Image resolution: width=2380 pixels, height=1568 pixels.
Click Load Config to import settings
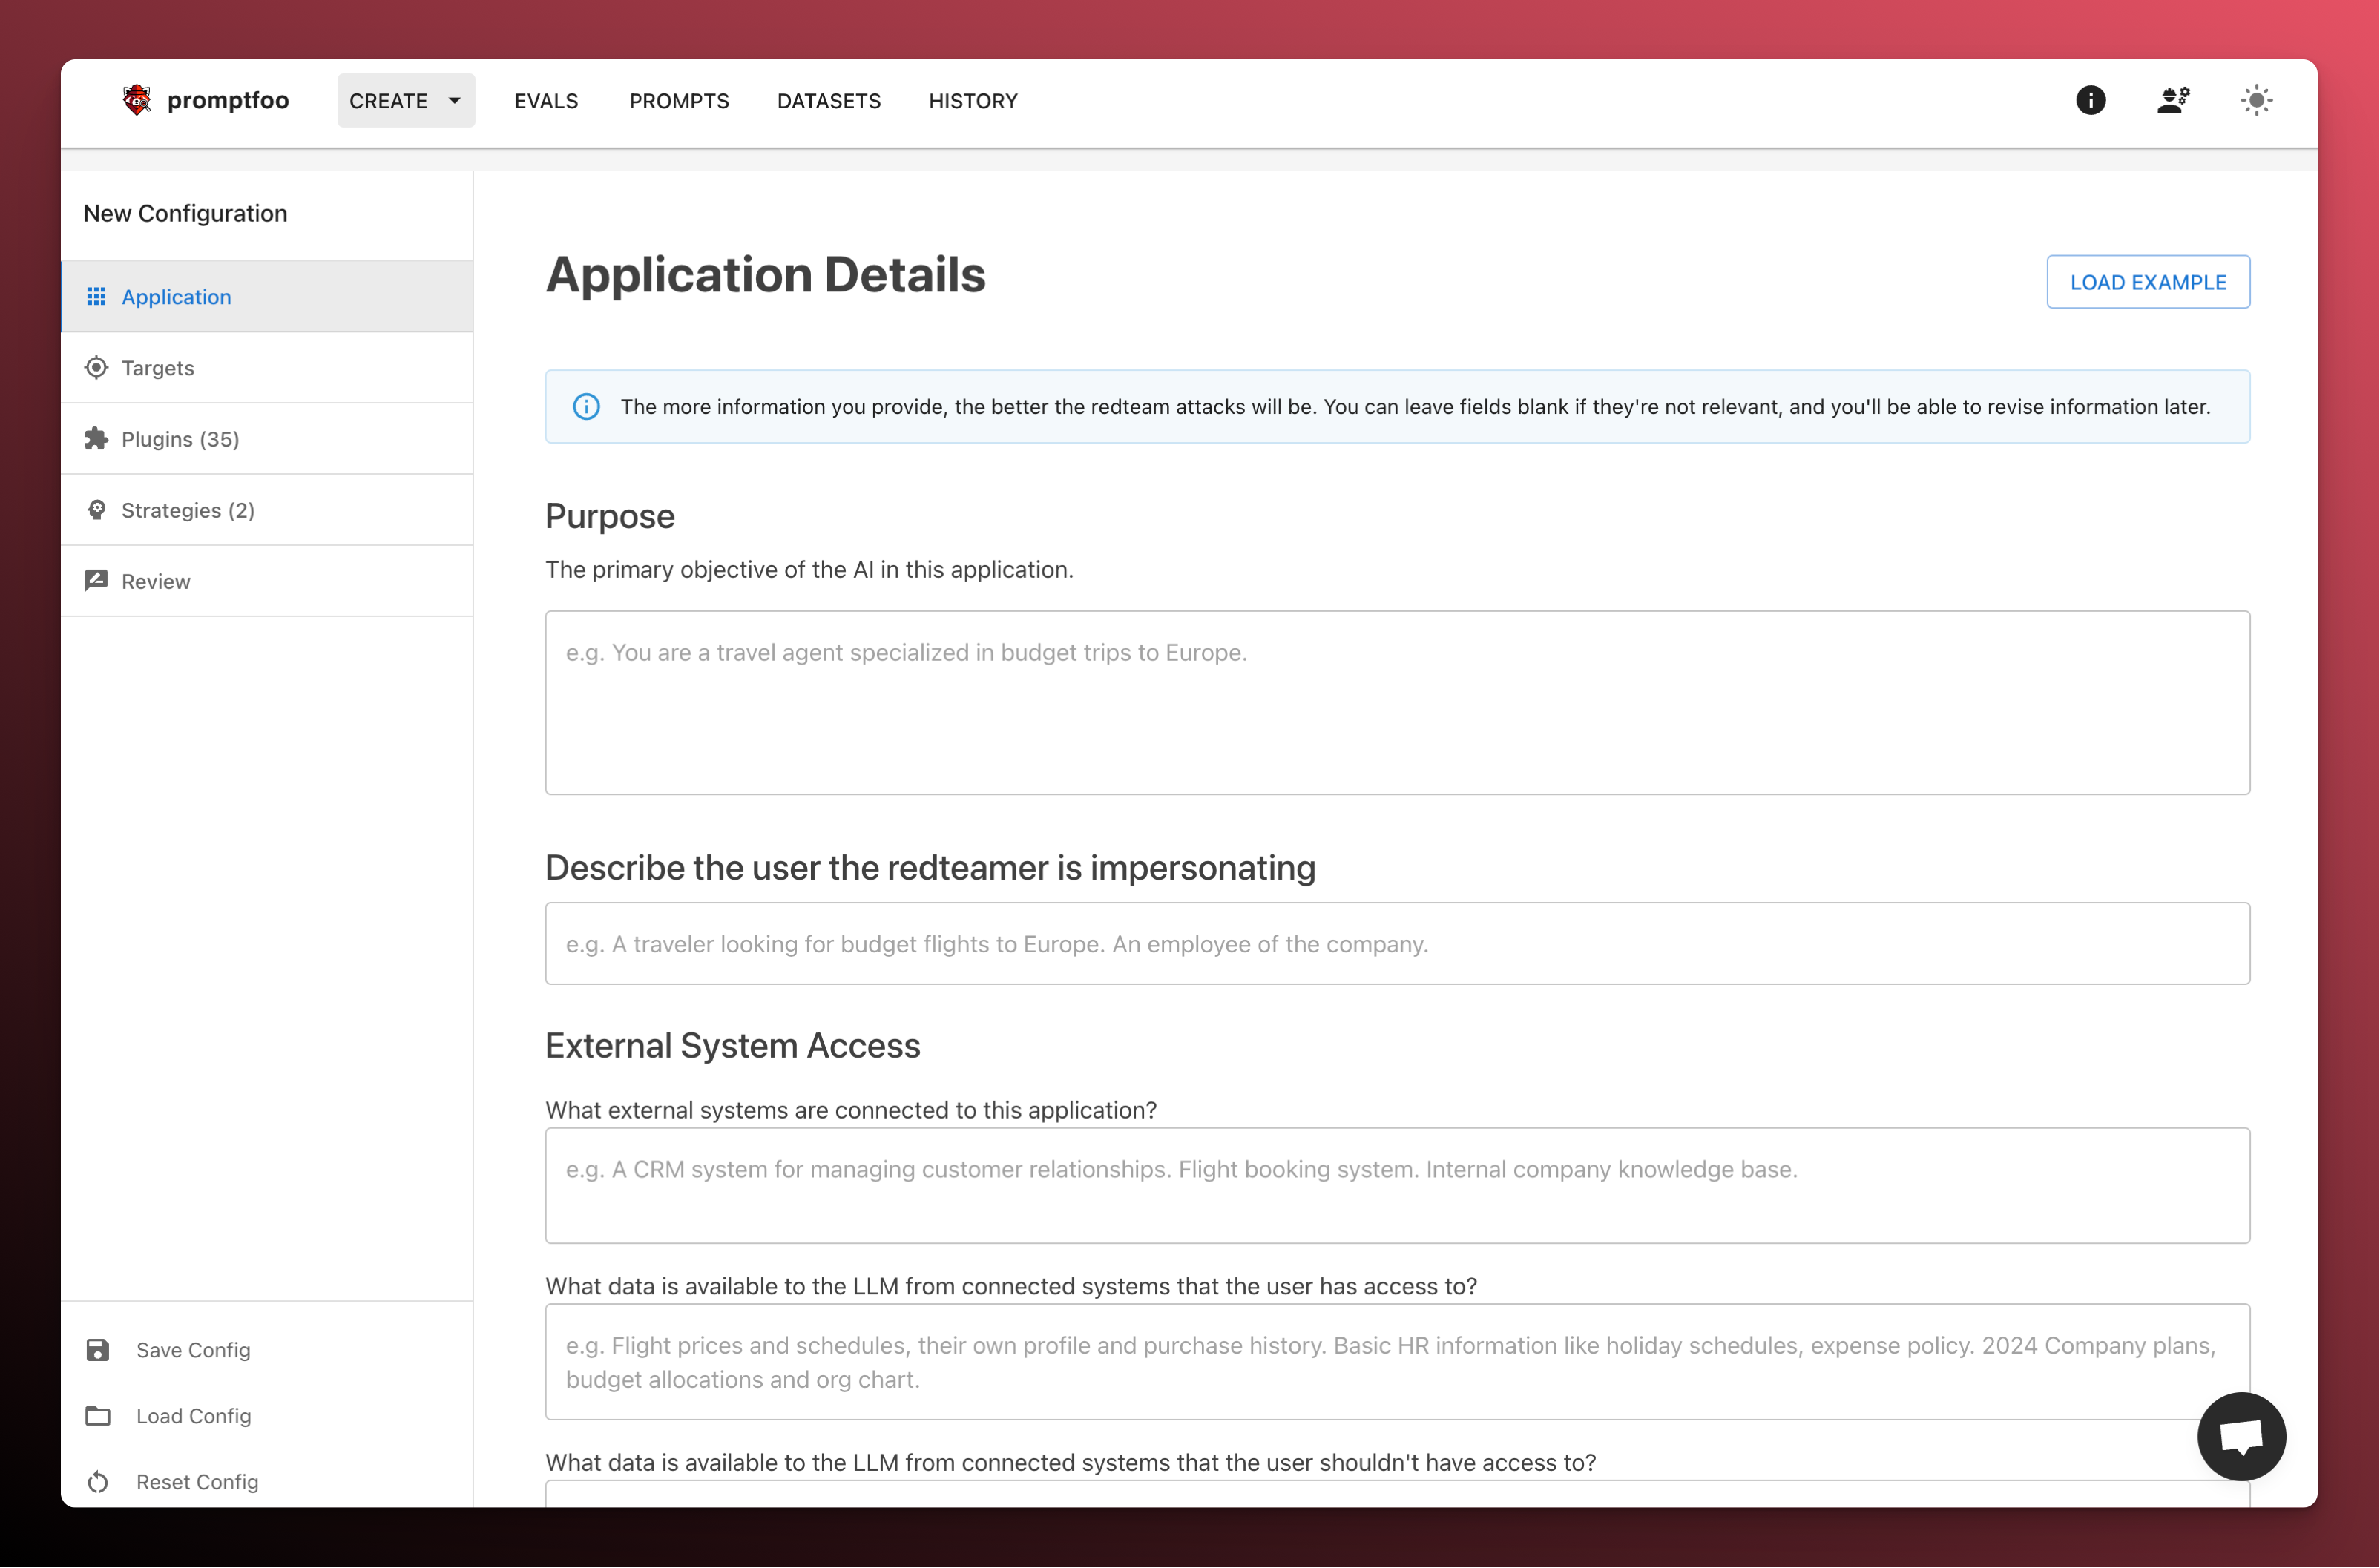(193, 1415)
